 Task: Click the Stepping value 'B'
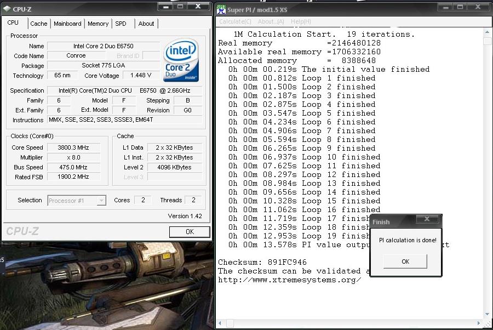(188, 100)
